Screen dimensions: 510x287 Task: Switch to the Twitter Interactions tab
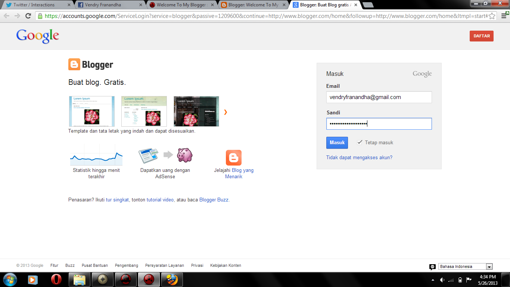tap(34, 5)
